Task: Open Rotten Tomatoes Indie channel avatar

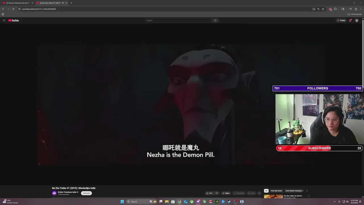Action: [x=54, y=193]
